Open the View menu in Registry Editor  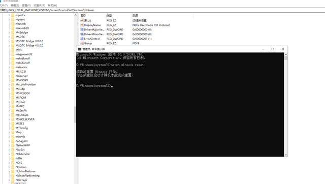coord(26,6)
